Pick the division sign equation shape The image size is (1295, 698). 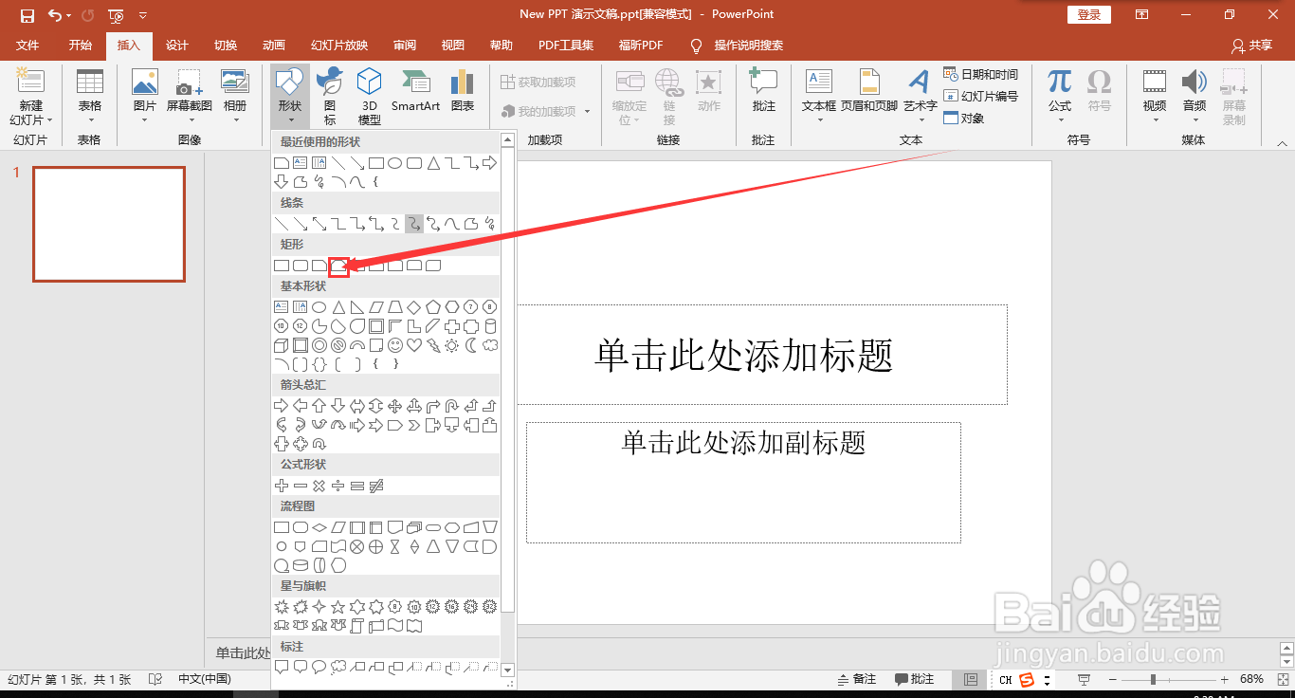pos(337,487)
